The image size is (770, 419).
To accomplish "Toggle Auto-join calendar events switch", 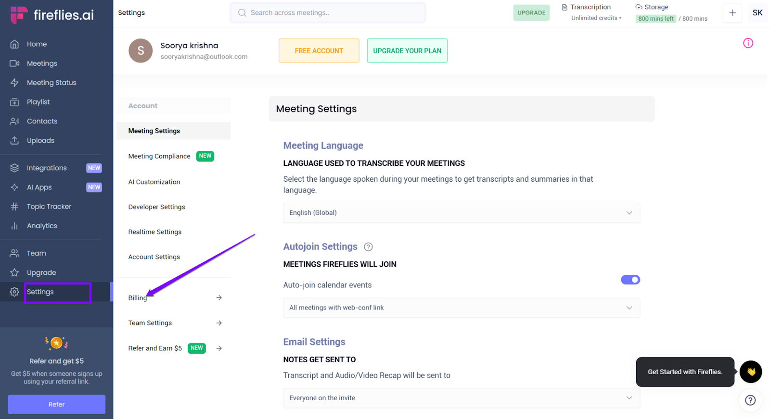I will point(630,280).
